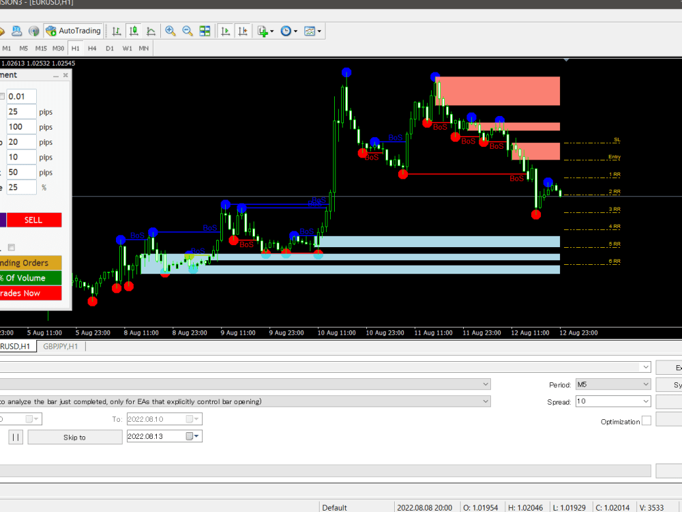682x512 pixels.
Task: Open the tester Period M5 dropdown
Action: coord(613,384)
